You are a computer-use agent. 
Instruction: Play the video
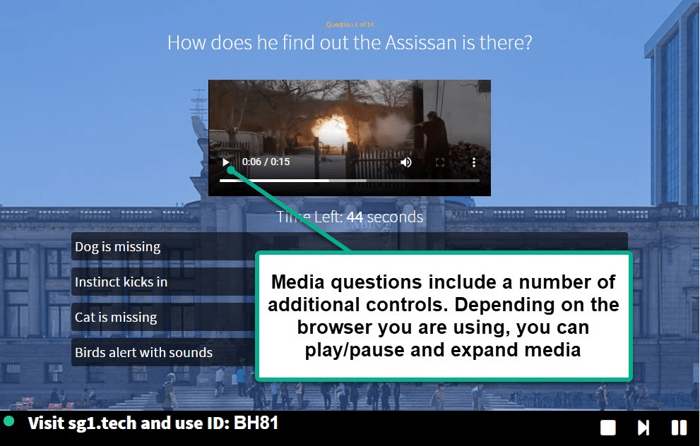pyautogui.click(x=226, y=162)
